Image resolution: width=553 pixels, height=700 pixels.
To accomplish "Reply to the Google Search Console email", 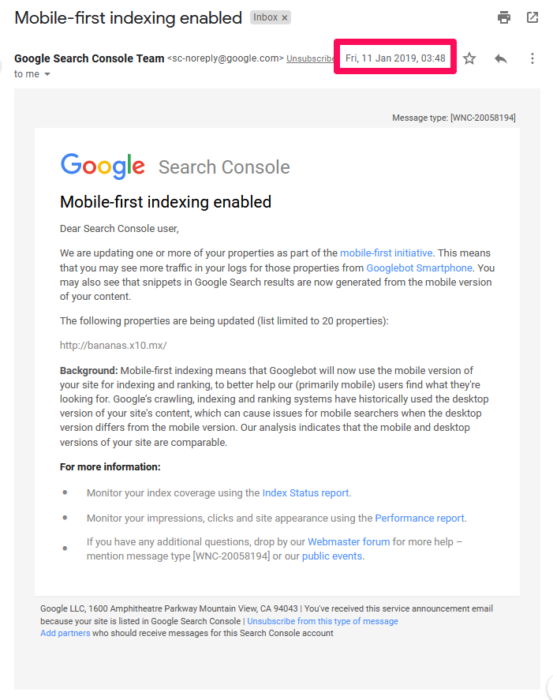I will [x=501, y=58].
